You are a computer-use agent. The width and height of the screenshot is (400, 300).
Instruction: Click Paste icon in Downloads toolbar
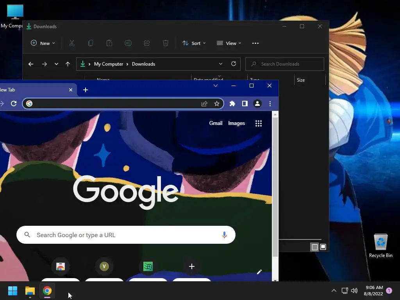coord(109,43)
